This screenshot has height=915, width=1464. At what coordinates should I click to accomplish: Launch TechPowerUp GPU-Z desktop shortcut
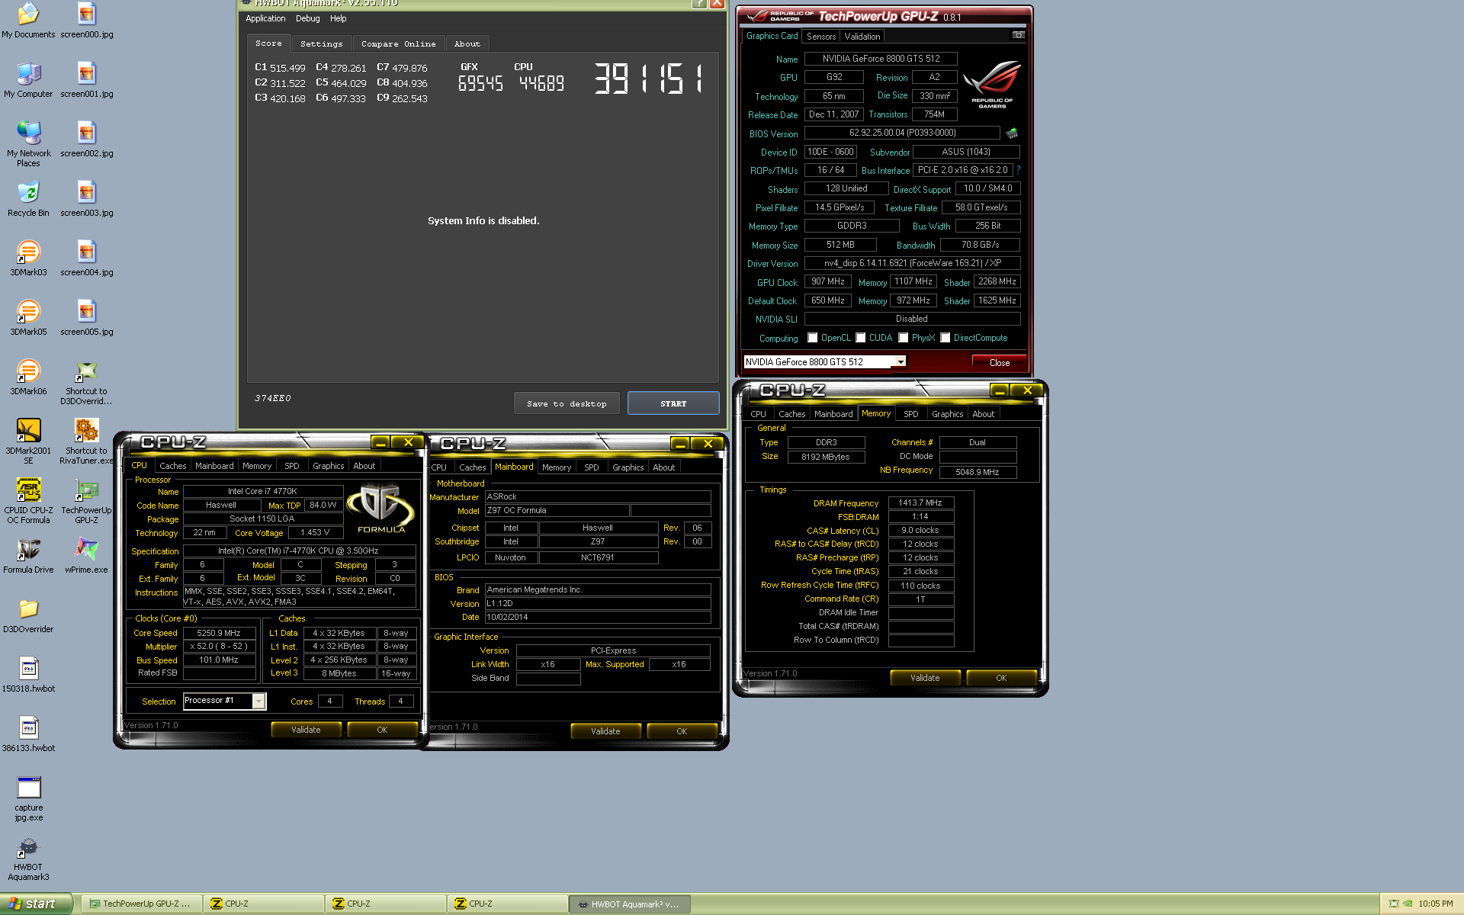click(x=86, y=501)
